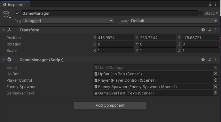Click the Rotation Z value field
Screen dimensions: 221x122
coord(200,44)
